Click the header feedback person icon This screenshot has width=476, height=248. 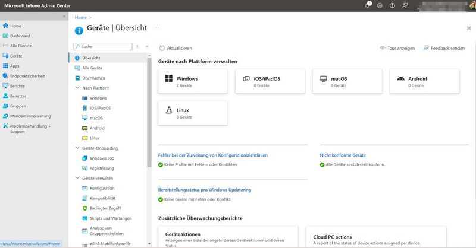[405, 5]
